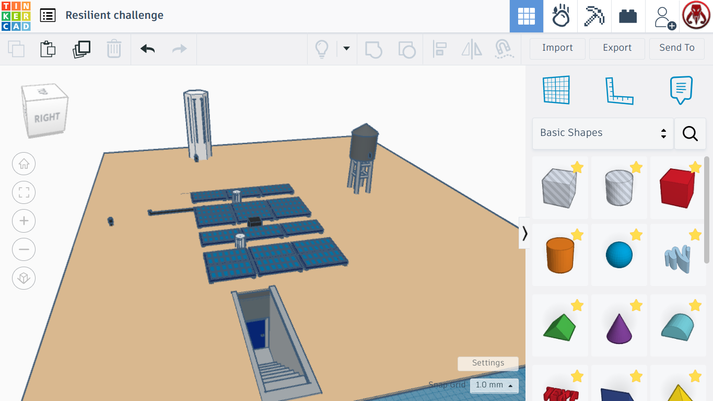Toggle favorite star on striped Box hole
This screenshot has width=713, height=401.
[577, 167]
